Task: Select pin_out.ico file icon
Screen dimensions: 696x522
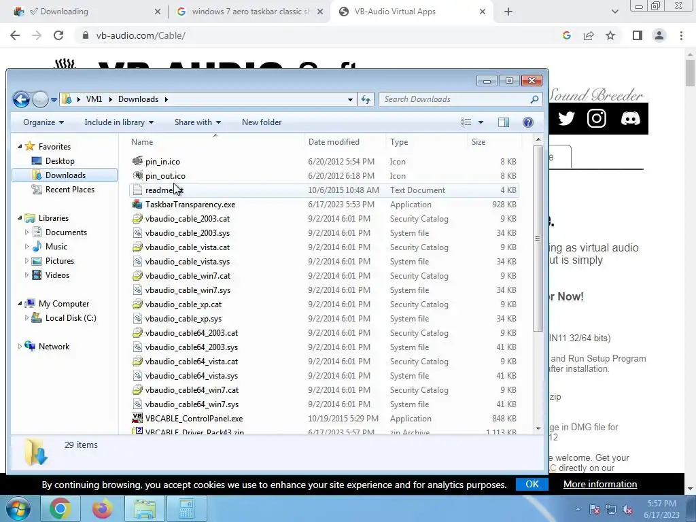Action: tap(137, 175)
